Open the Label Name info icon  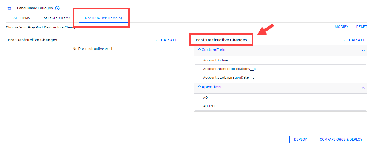click(x=57, y=8)
